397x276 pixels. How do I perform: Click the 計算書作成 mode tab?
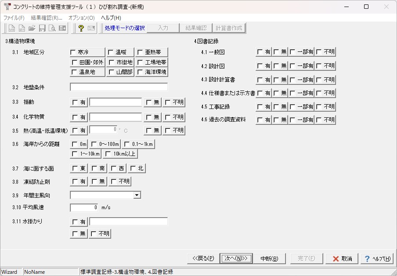click(229, 28)
